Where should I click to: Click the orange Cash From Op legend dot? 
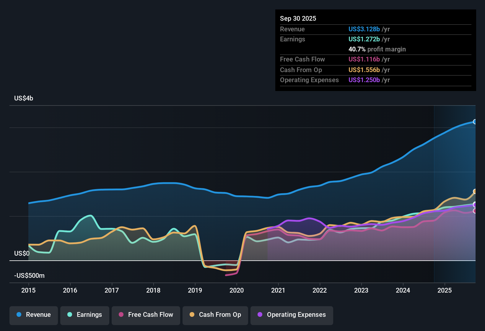[x=192, y=315]
